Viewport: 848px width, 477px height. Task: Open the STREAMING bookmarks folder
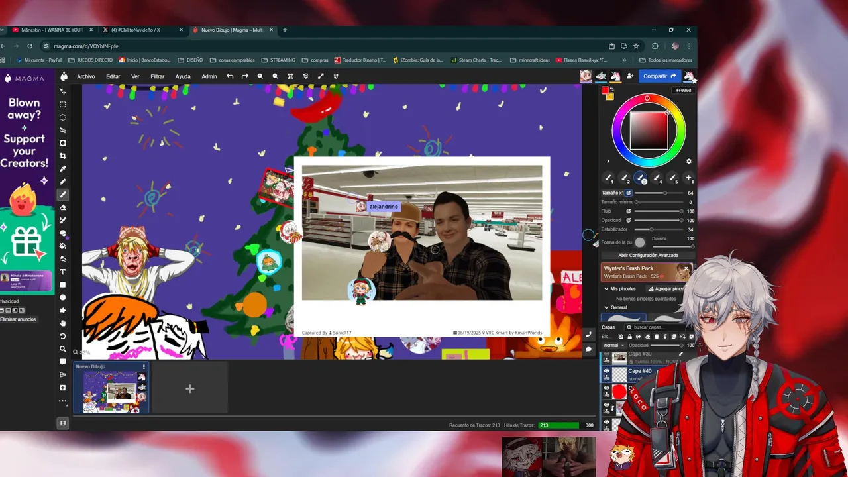click(x=278, y=60)
